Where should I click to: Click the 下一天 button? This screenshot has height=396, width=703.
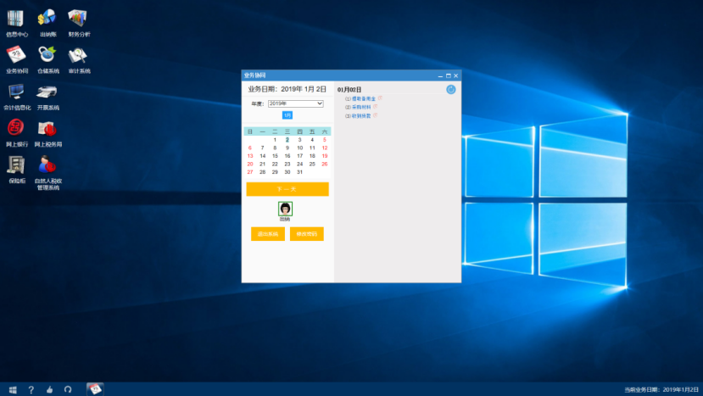click(287, 189)
